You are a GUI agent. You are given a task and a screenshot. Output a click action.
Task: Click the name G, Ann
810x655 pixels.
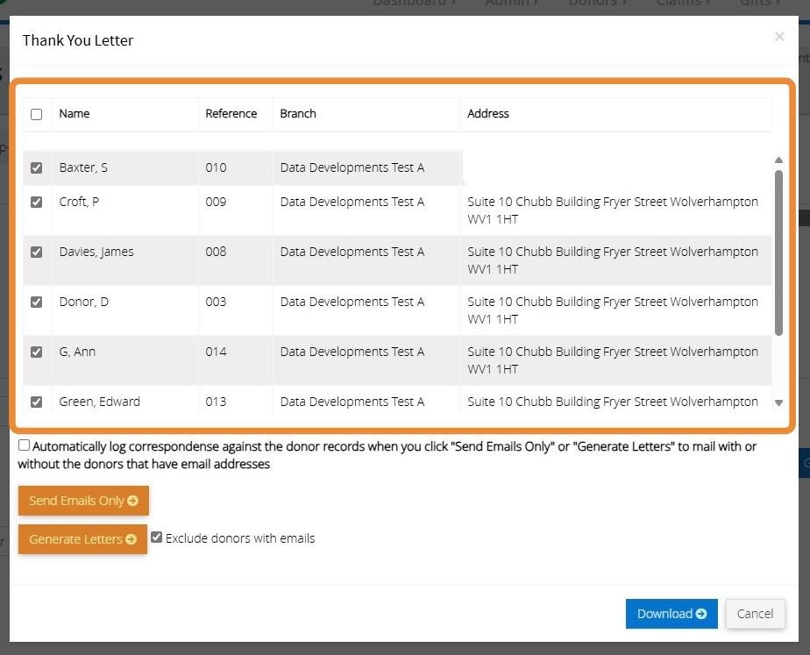pos(77,352)
